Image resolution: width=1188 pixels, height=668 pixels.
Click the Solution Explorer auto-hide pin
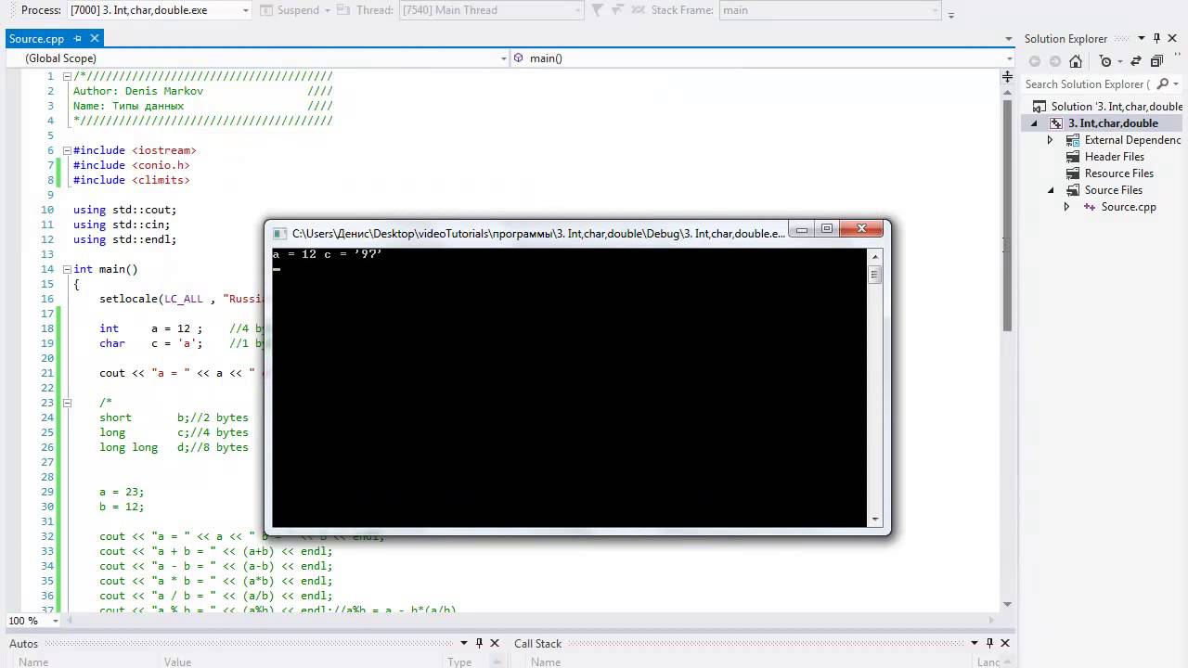(1156, 38)
